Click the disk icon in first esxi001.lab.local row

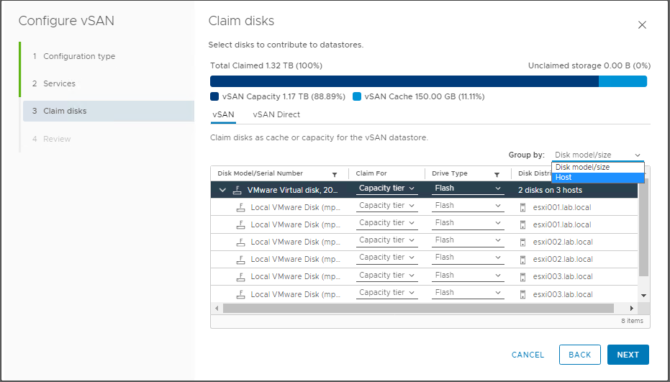241,208
